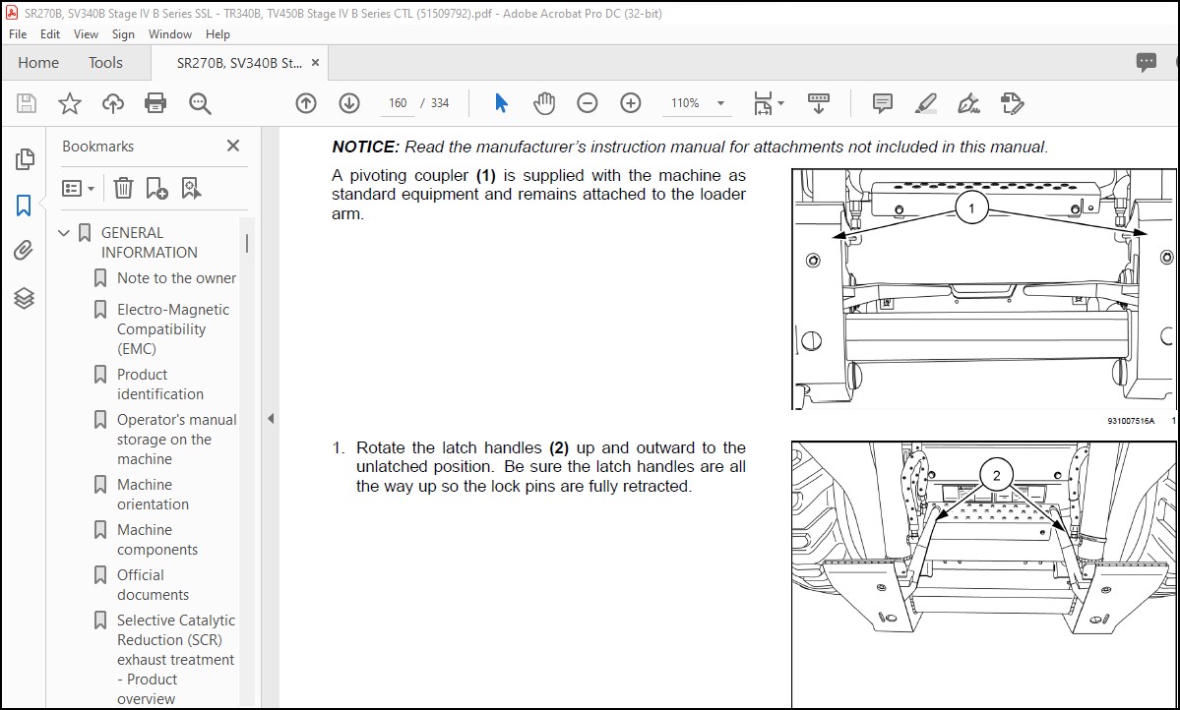Click the zoom in plus icon

click(631, 103)
